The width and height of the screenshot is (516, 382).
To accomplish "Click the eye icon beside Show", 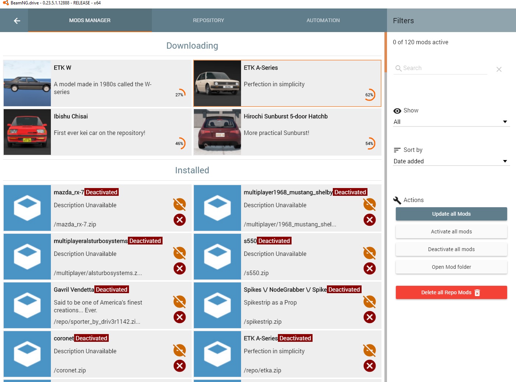I will click(397, 111).
